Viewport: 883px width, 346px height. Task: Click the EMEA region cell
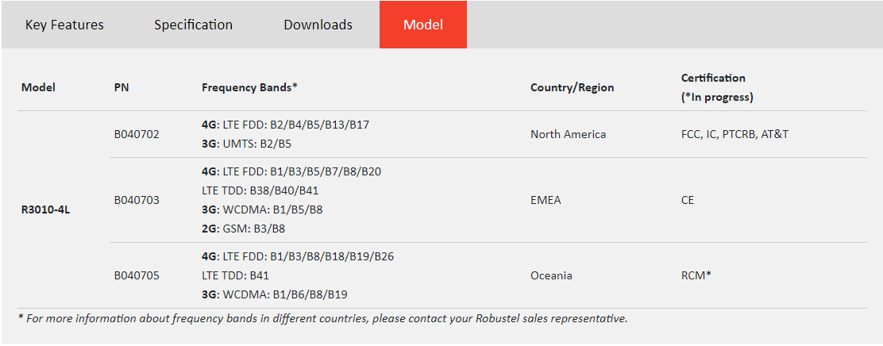[x=546, y=200]
